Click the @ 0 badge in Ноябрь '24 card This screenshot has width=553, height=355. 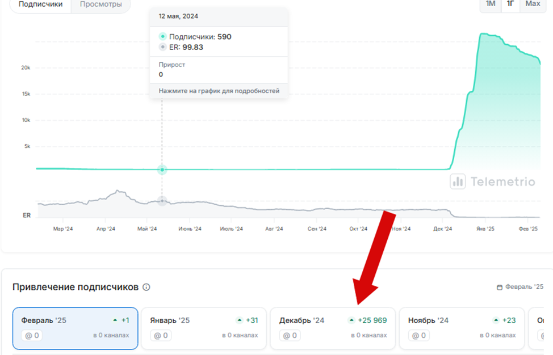point(420,336)
